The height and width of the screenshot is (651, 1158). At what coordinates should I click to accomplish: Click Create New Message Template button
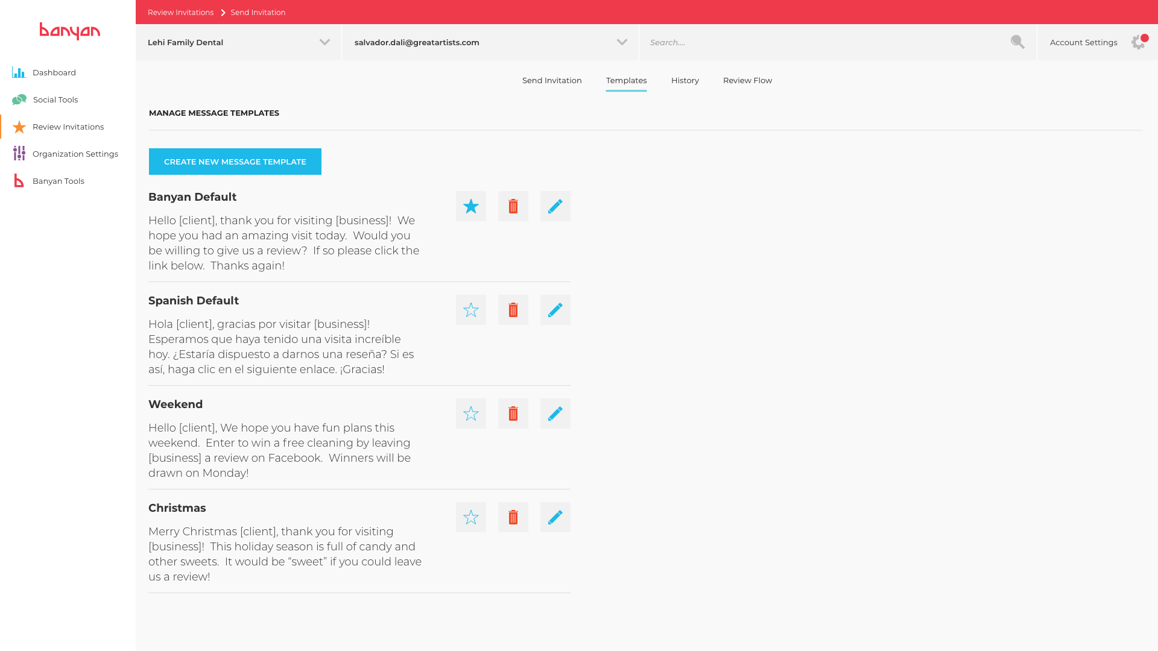(x=235, y=162)
